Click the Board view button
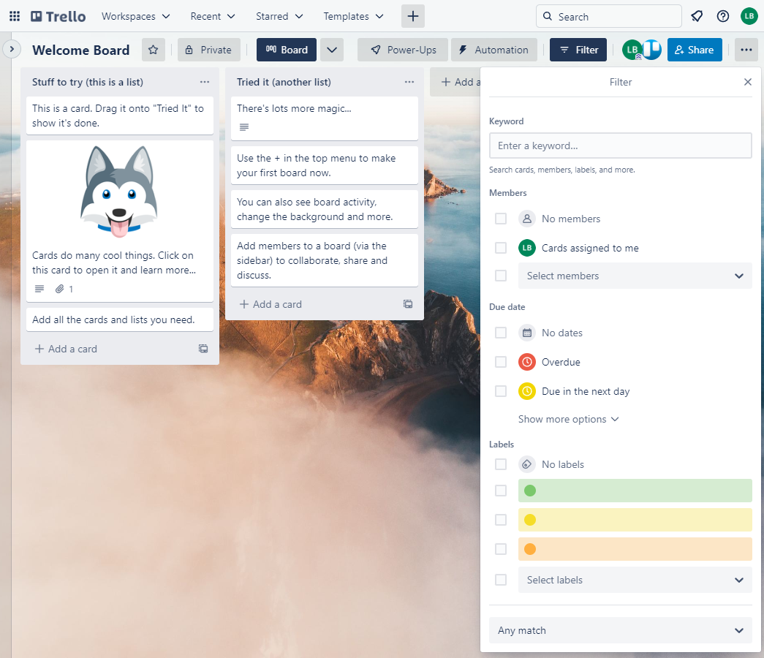 point(287,50)
